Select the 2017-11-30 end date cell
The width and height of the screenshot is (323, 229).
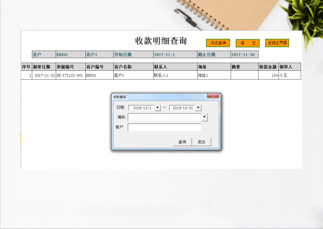(x=244, y=54)
